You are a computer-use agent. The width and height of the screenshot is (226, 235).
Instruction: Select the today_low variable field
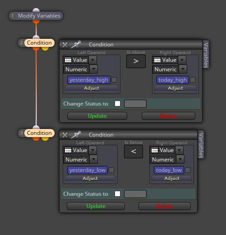[x=169, y=170]
